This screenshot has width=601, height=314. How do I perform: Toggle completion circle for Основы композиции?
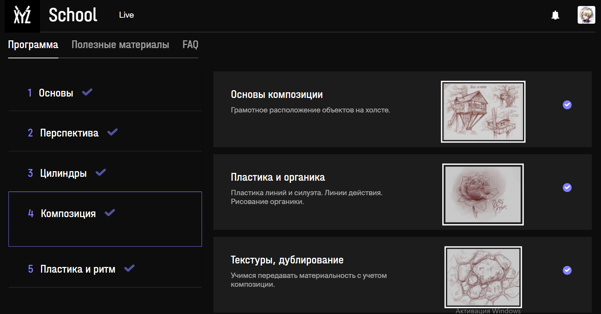click(567, 105)
